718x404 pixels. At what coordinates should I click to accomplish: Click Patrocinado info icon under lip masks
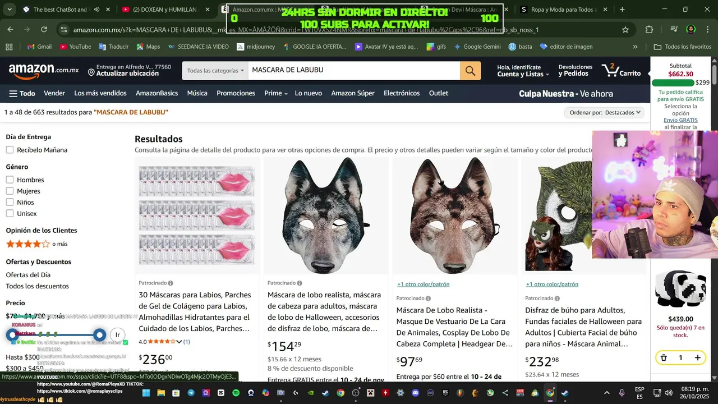pos(171,283)
